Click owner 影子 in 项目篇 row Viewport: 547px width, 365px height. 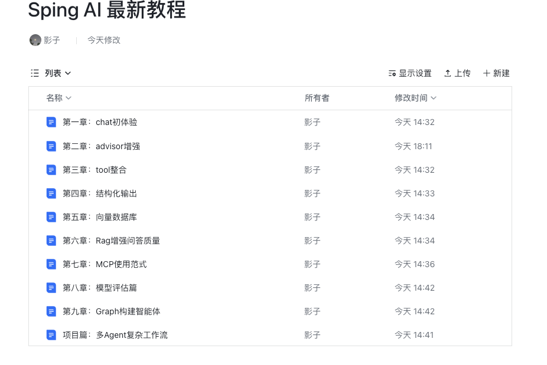point(312,335)
